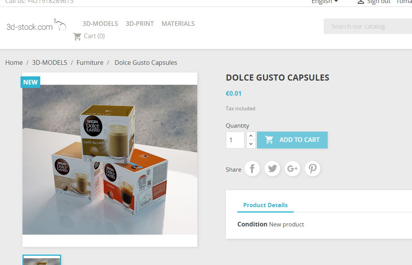The height and width of the screenshot is (265, 412).
Task: Open the English language dropdown
Action: click(325, 2)
